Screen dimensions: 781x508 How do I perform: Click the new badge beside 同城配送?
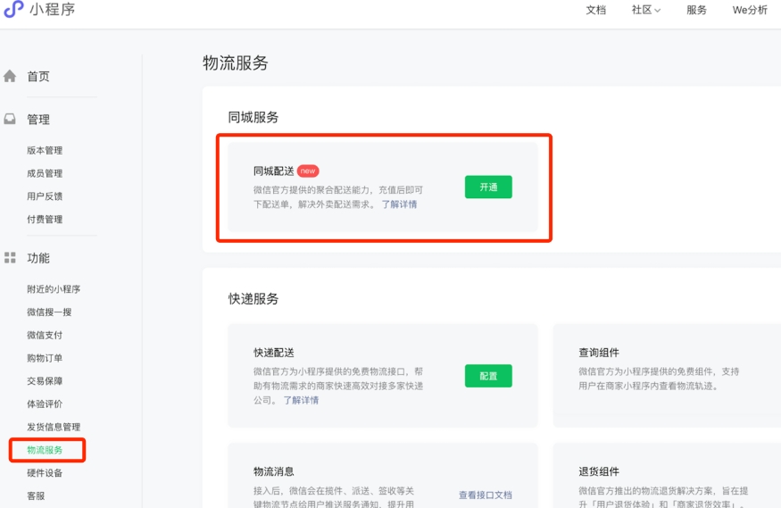tap(308, 171)
